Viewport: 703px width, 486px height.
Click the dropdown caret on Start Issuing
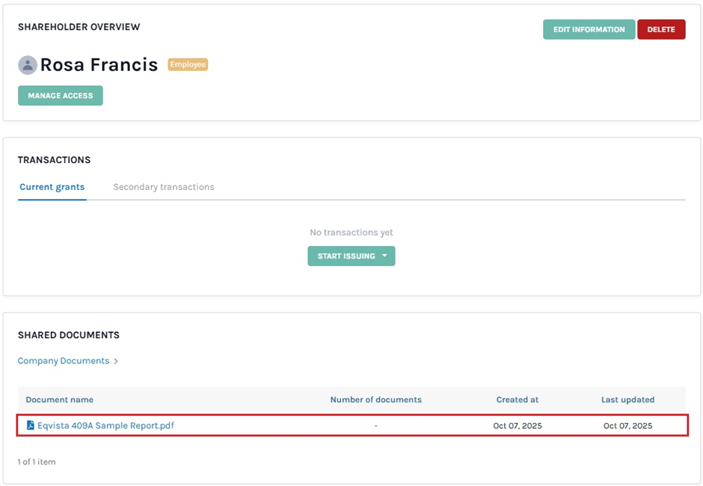click(384, 256)
